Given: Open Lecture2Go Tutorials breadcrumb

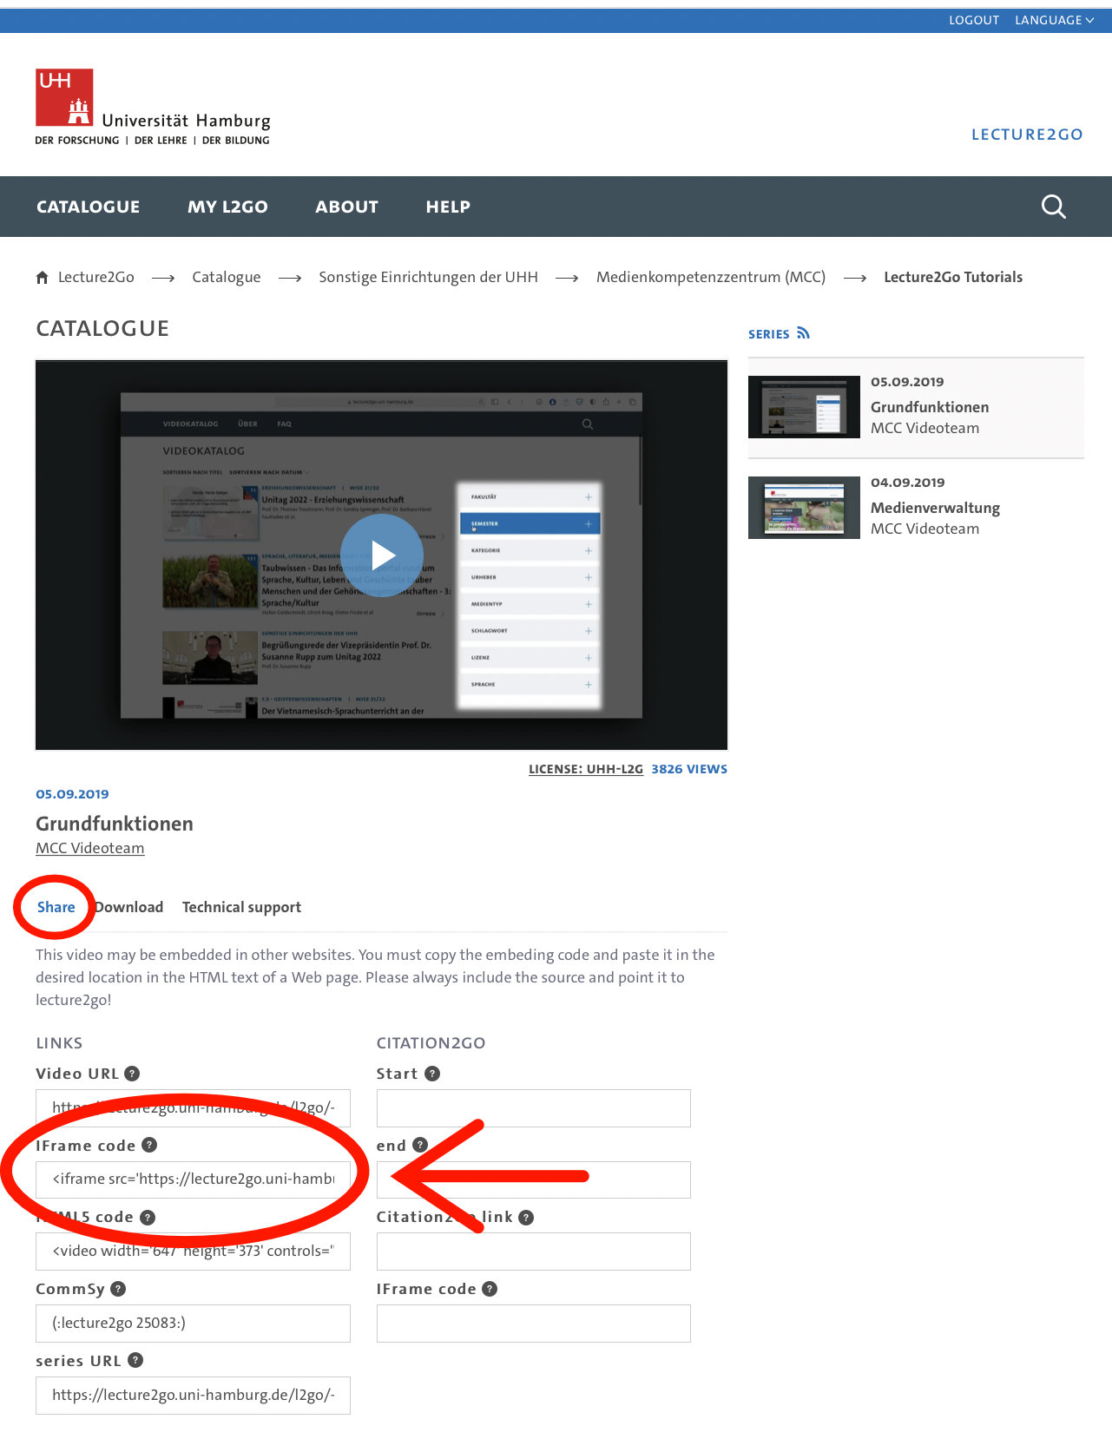Looking at the screenshot, I should click(953, 278).
